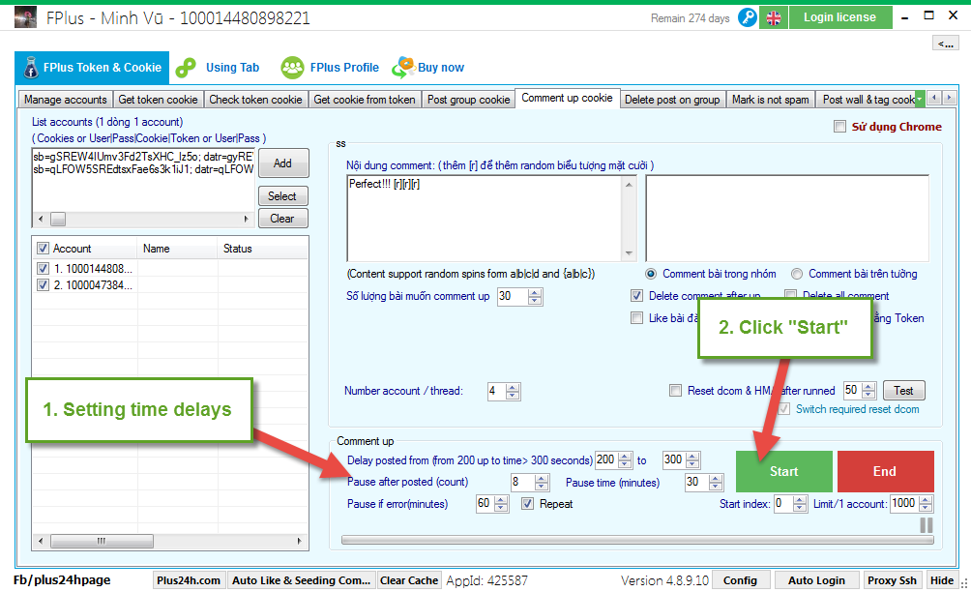Click the FPlus Token & Cookie icon
This screenshot has height=592, width=971.
coord(28,68)
